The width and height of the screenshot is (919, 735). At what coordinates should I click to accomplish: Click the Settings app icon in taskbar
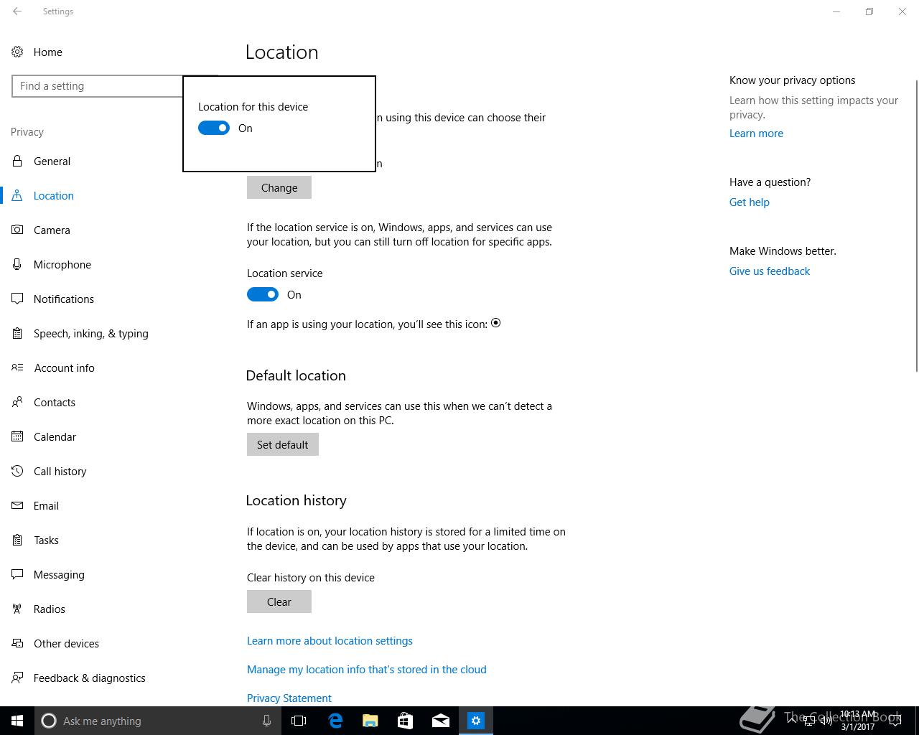click(476, 721)
